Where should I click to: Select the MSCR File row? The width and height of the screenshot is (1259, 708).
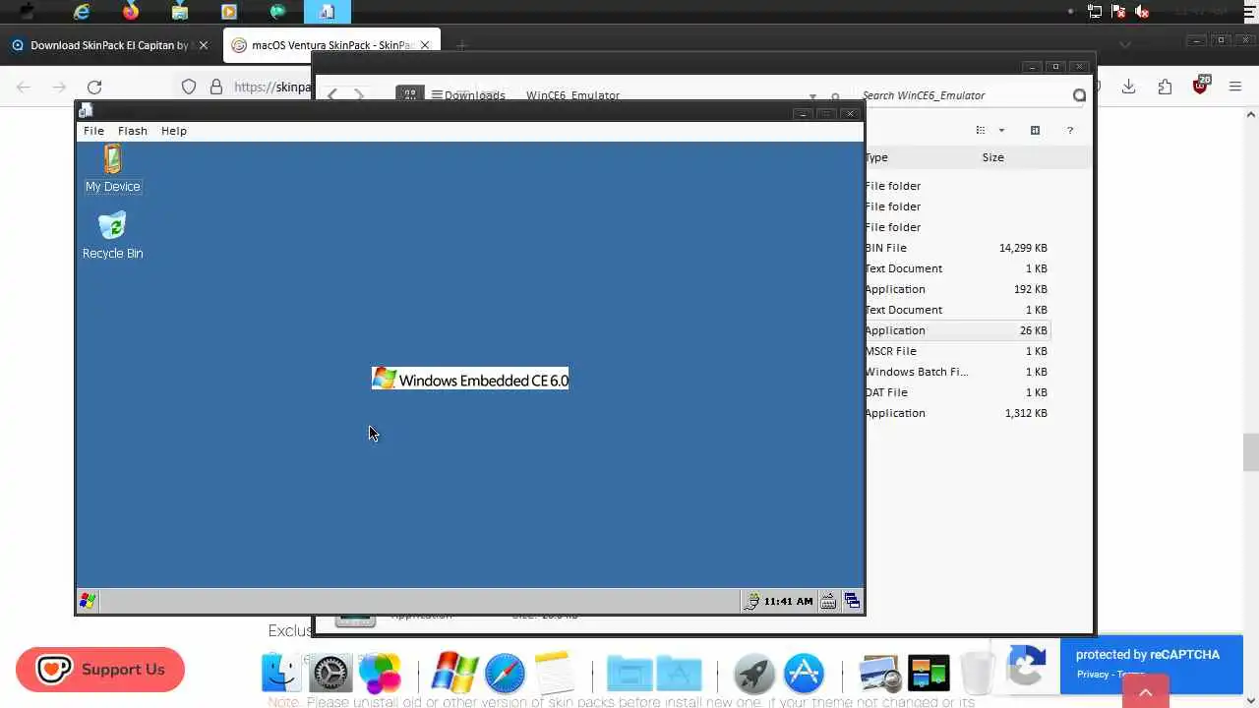pos(957,351)
